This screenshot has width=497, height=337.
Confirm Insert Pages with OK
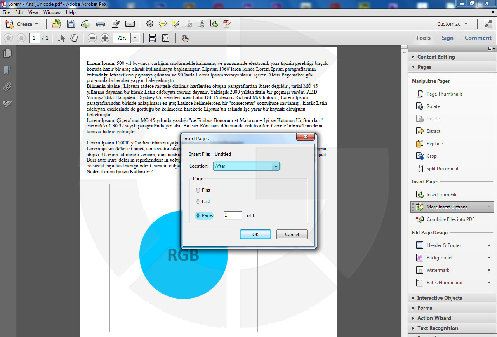click(x=255, y=235)
